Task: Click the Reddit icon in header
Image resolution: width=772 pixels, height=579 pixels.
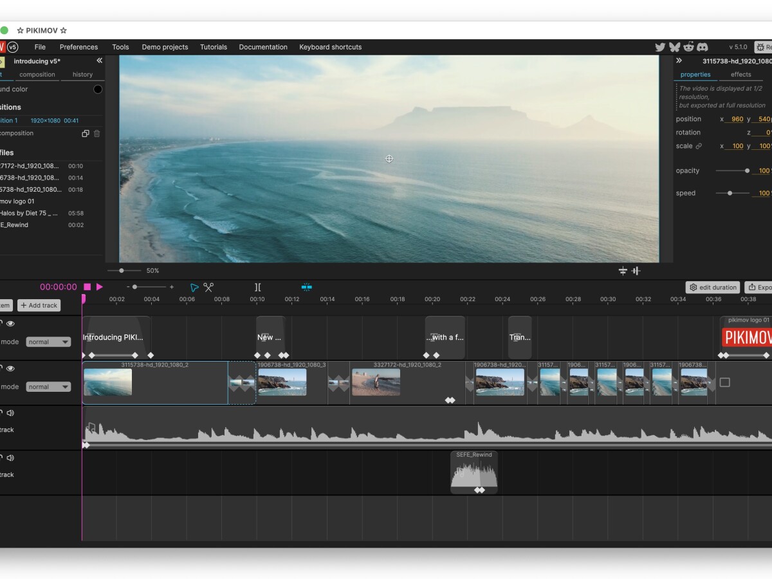Action: tap(688, 47)
